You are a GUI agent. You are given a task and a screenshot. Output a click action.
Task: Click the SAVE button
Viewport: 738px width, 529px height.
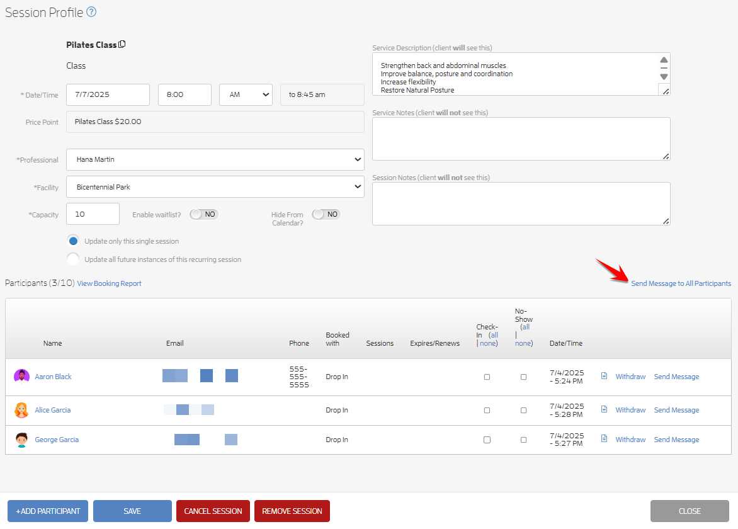point(132,511)
